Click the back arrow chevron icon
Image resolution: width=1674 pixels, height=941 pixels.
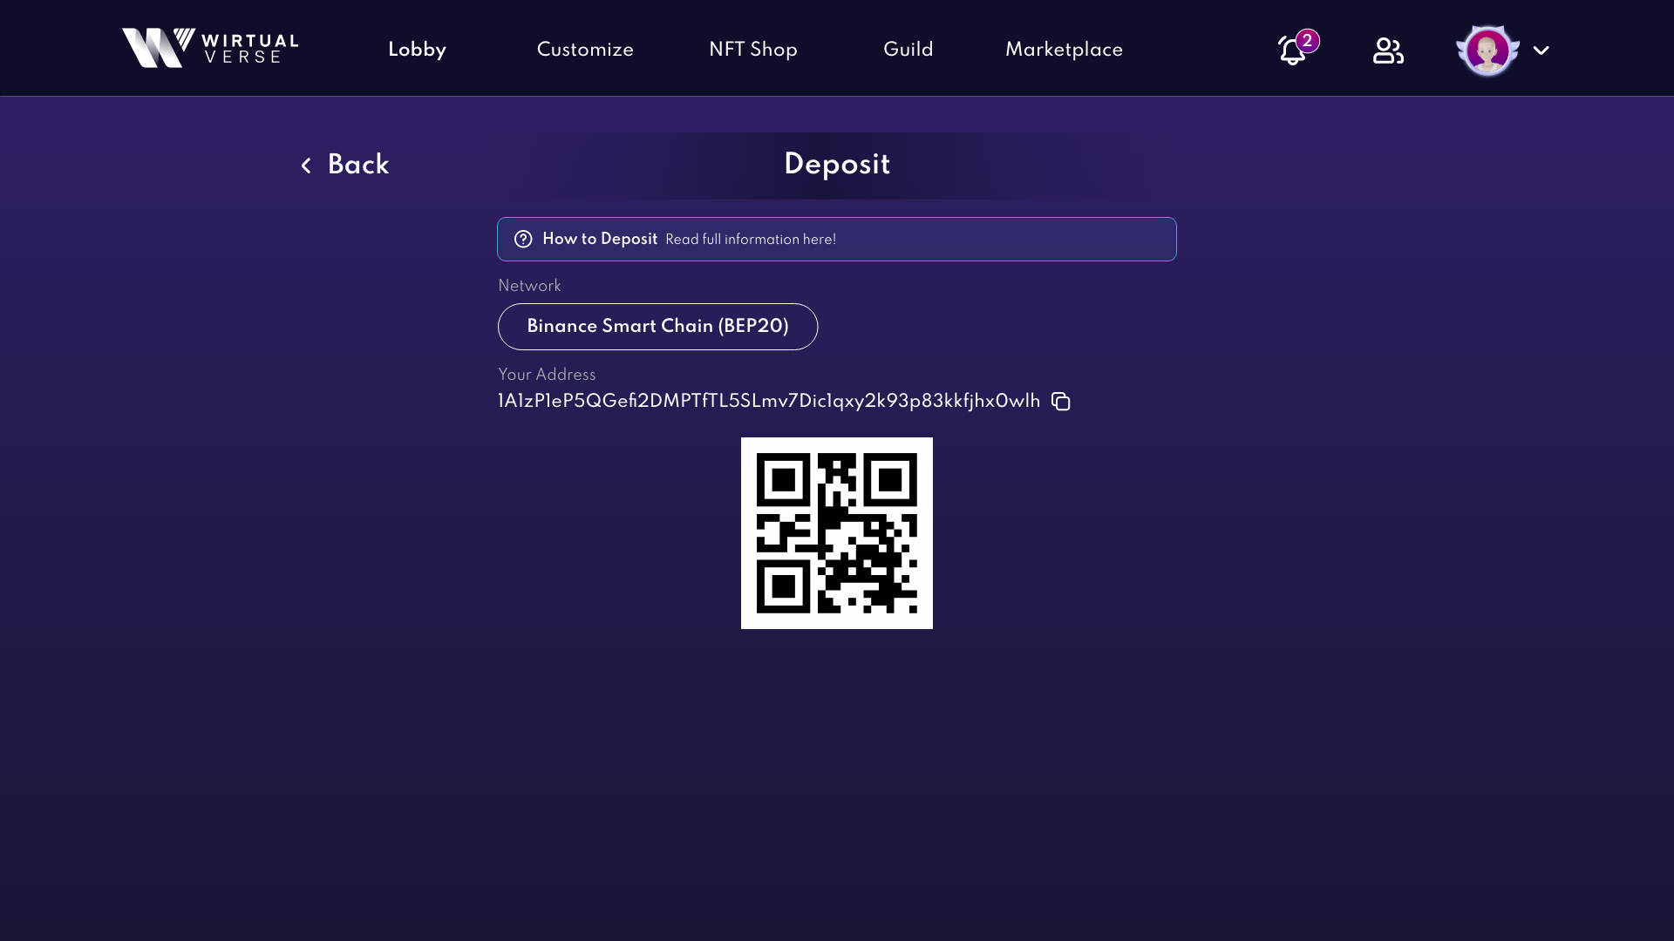[306, 166]
